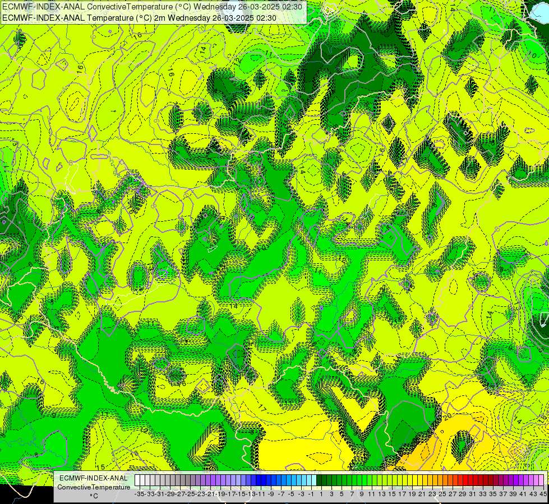Click the ConvectiveTemperature title line at top
The width and height of the screenshot is (549, 504).
(153, 7)
